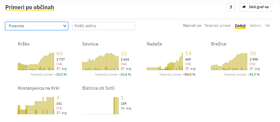Screen dimensions: 280x122
Task: Click the Radeče +80,0 % weekly growth
Action: coord(189,74)
